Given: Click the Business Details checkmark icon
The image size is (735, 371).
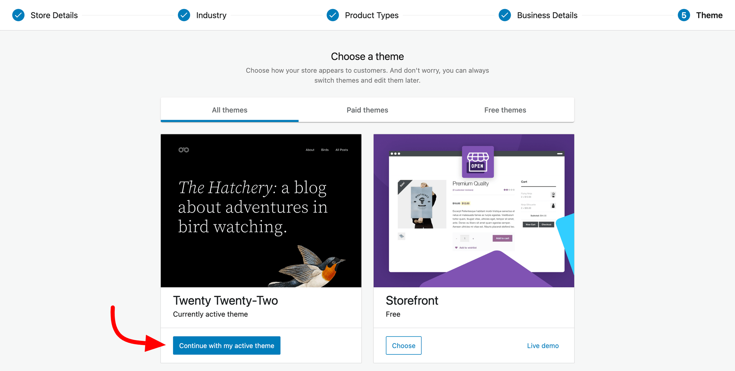Looking at the screenshot, I should pos(505,15).
